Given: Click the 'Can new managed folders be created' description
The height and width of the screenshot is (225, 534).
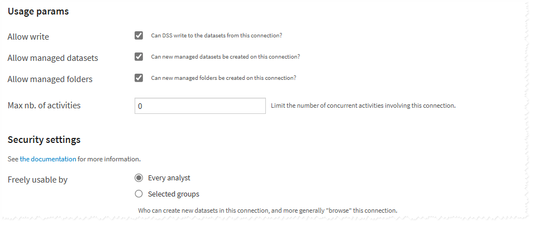Looking at the screenshot, I should pos(223,78).
